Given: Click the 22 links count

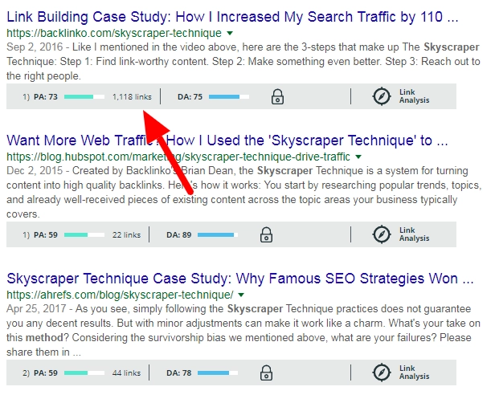Looking at the screenshot, I should click(x=126, y=235).
